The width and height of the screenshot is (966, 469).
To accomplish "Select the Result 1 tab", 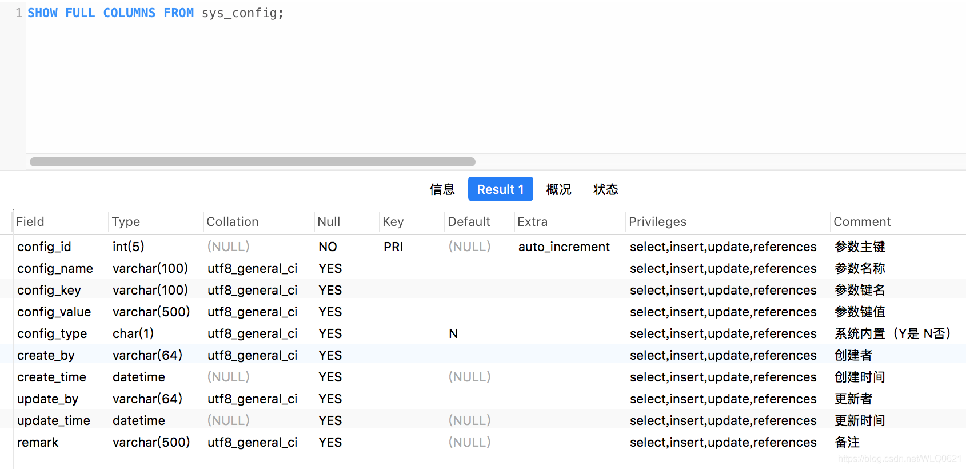I will pyautogui.click(x=500, y=189).
